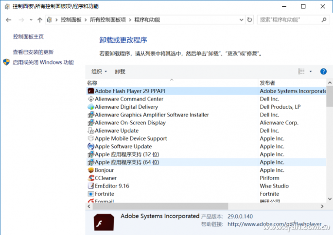
Task: Click the large Flash Player icon in details pane
Action: pos(104,222)
